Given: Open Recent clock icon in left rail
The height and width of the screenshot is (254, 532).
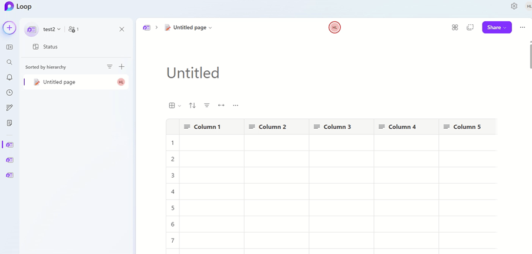Looking at the screenshot, I should 9,93.
